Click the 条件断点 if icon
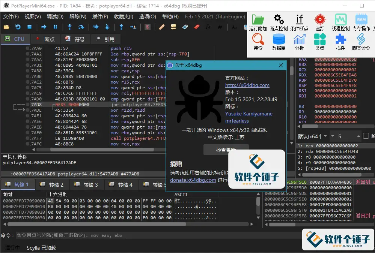Viewport: 375px width, 253px height. point(300,19)
